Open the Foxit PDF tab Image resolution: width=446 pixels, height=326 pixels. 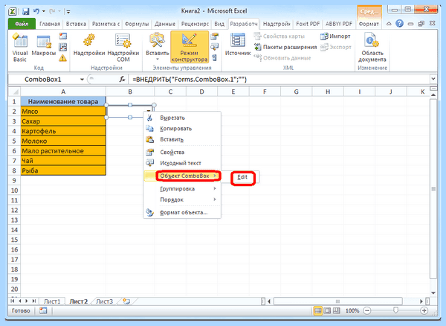tap(308, 24)
